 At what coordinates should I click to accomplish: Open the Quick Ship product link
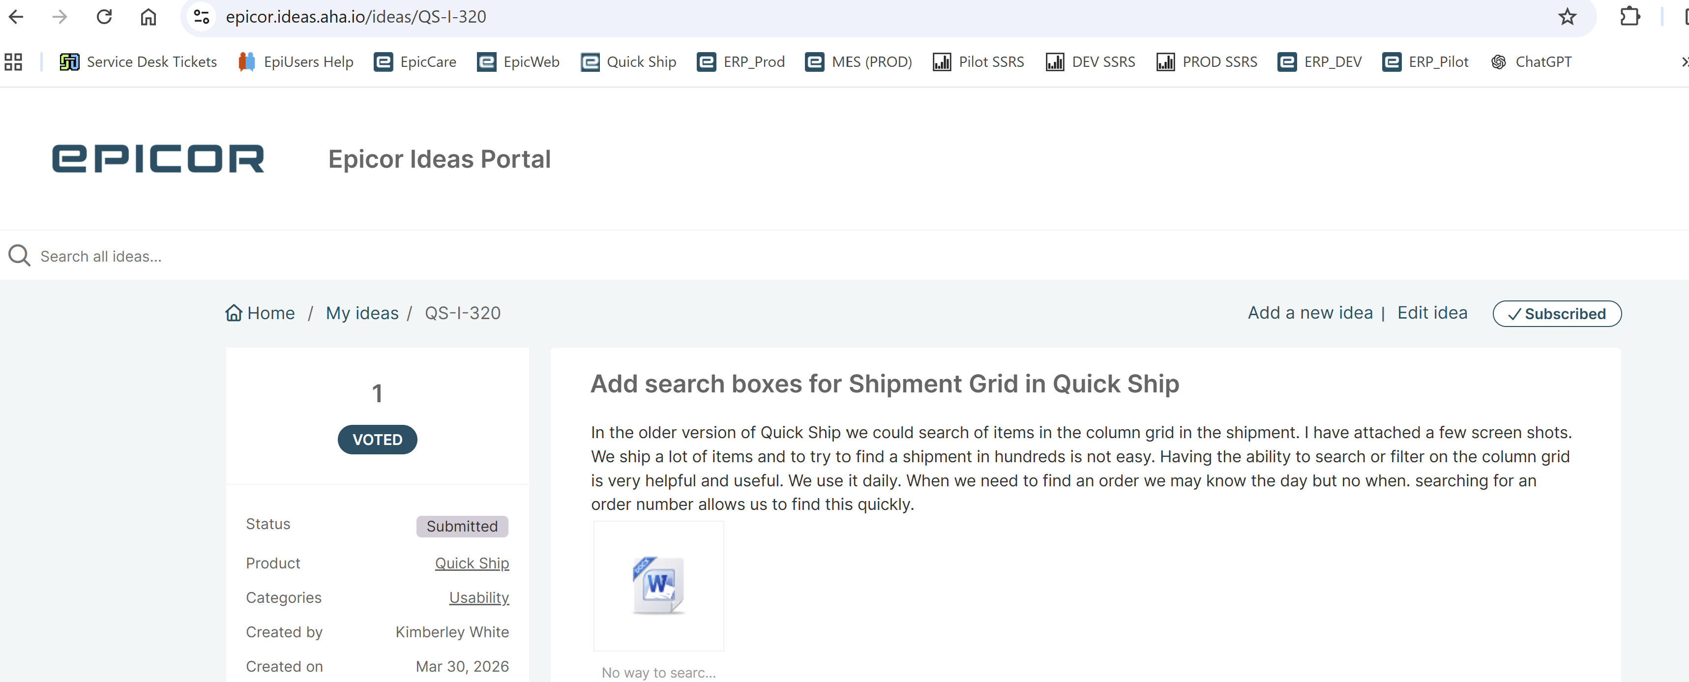point(472,563)
